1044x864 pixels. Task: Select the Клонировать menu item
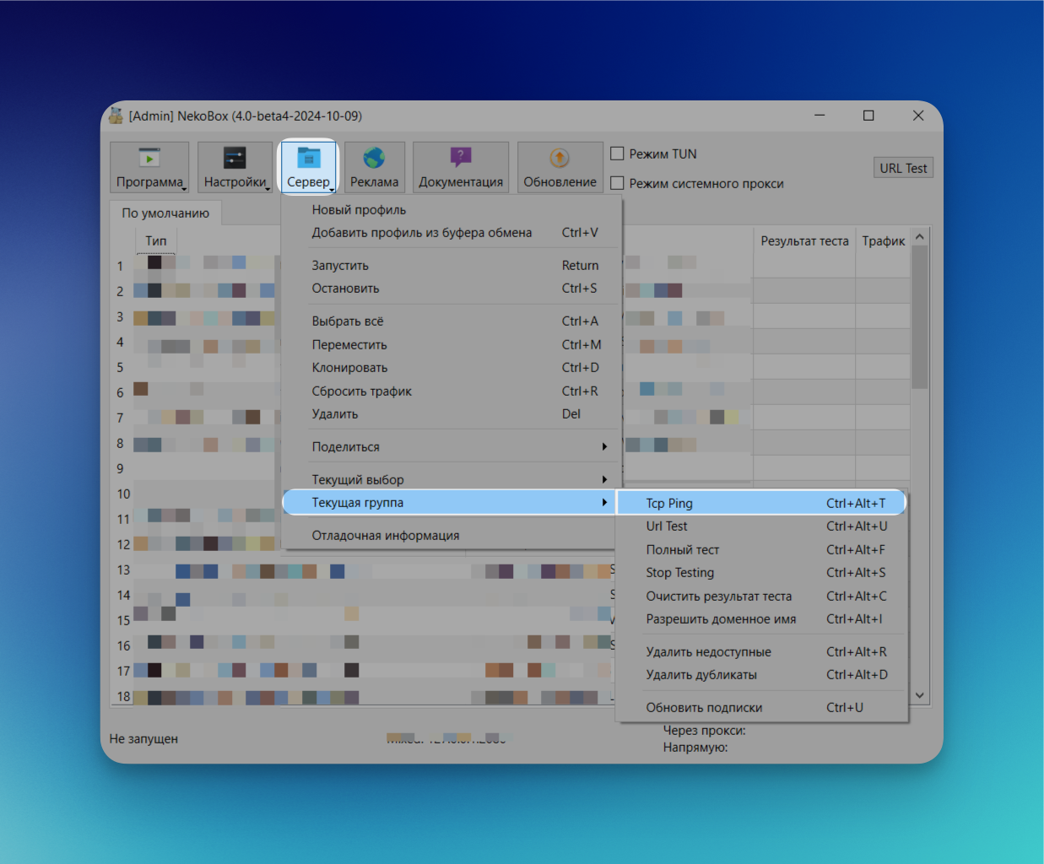tap(452, 368)
